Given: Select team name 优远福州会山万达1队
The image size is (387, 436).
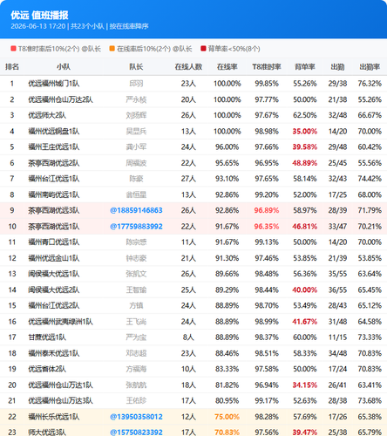Looking at the screenshot, I should [60, 385].
